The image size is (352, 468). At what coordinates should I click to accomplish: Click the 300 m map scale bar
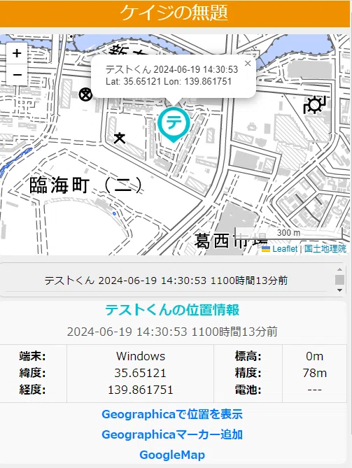point(289,234)
